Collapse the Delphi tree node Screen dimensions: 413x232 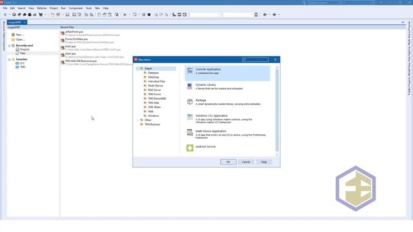(x=137, y=68)
